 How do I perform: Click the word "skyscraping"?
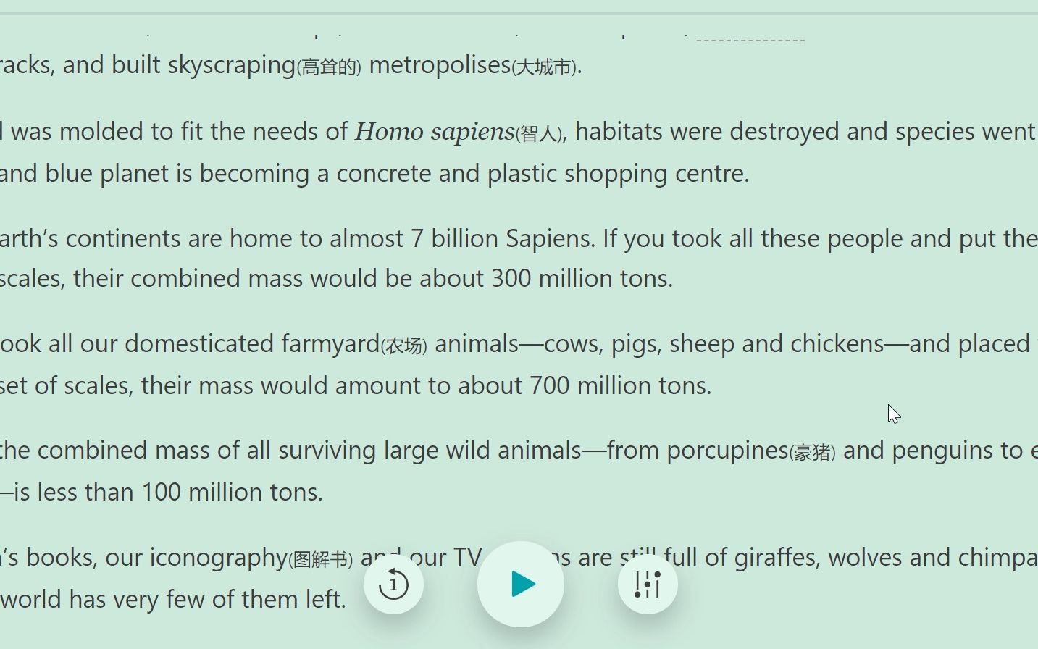[231, 65]
